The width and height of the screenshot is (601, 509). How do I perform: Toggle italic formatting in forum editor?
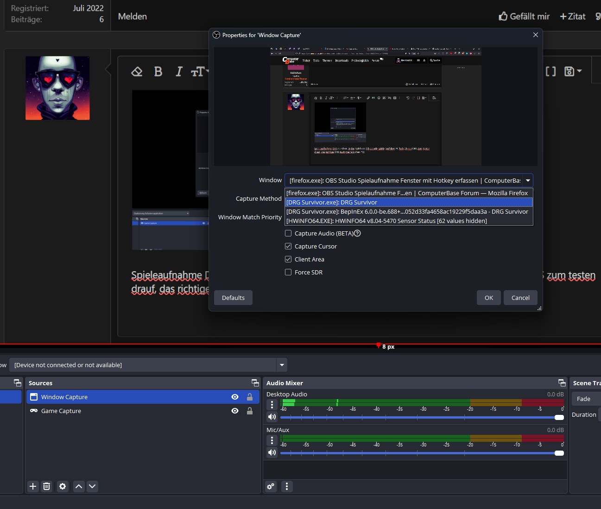[x=179, y=71]
